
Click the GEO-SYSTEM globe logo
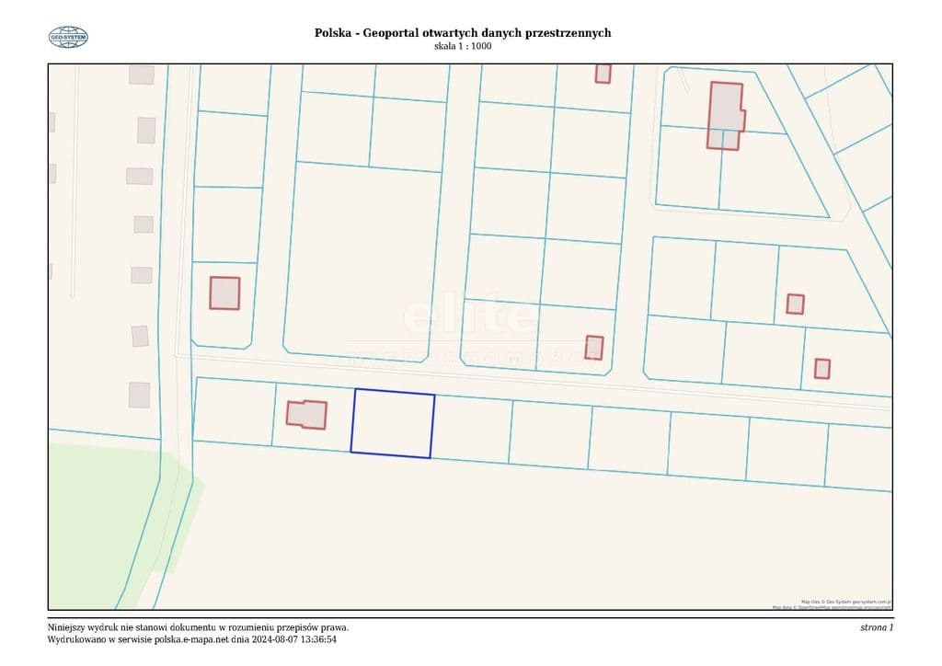[x=68, y=37]
